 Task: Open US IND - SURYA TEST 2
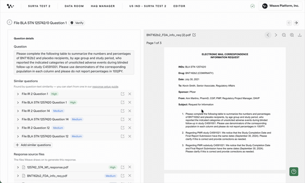click(x=147, y=6)
